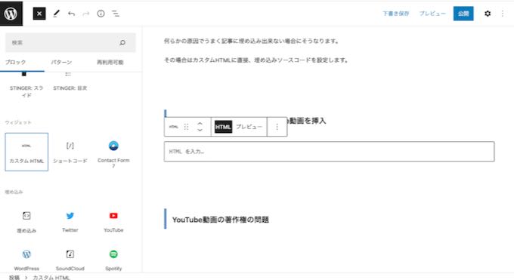Insert the 埋め込み embed block
514x280 pixels.
[x=26, y=222]
